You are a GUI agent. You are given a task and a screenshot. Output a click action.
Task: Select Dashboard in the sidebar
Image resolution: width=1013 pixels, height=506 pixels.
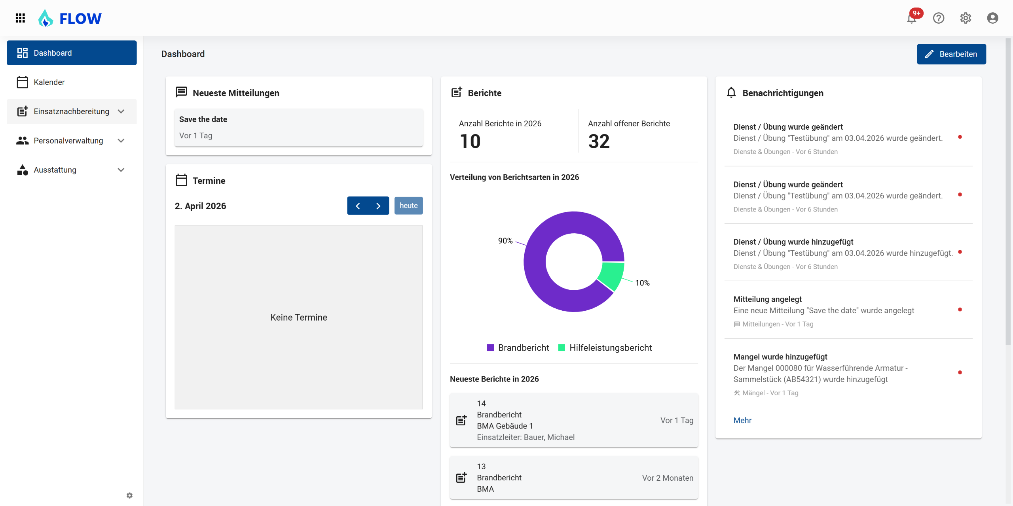(72, 53)
